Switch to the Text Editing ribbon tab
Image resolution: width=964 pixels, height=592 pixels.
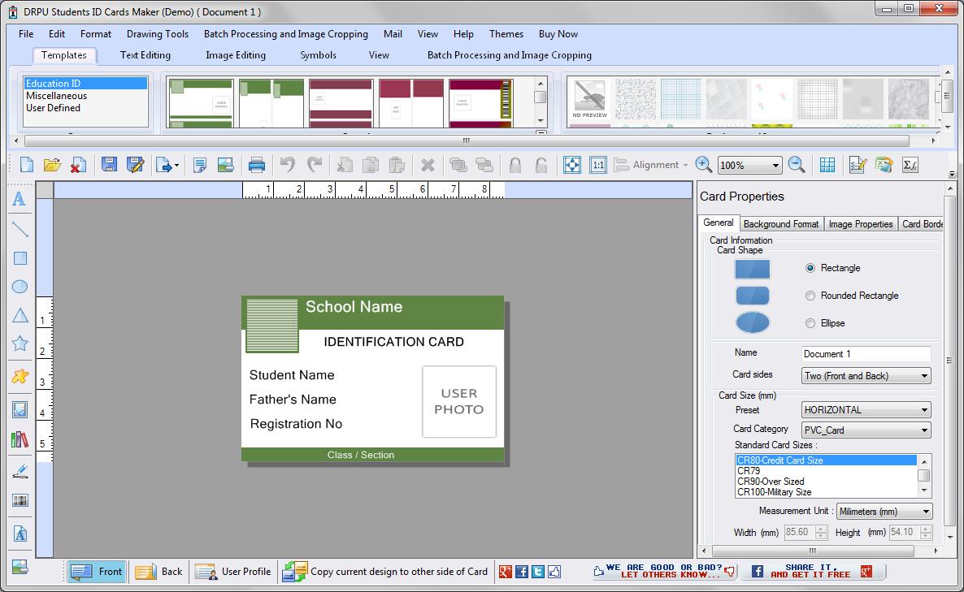[145, 54]
